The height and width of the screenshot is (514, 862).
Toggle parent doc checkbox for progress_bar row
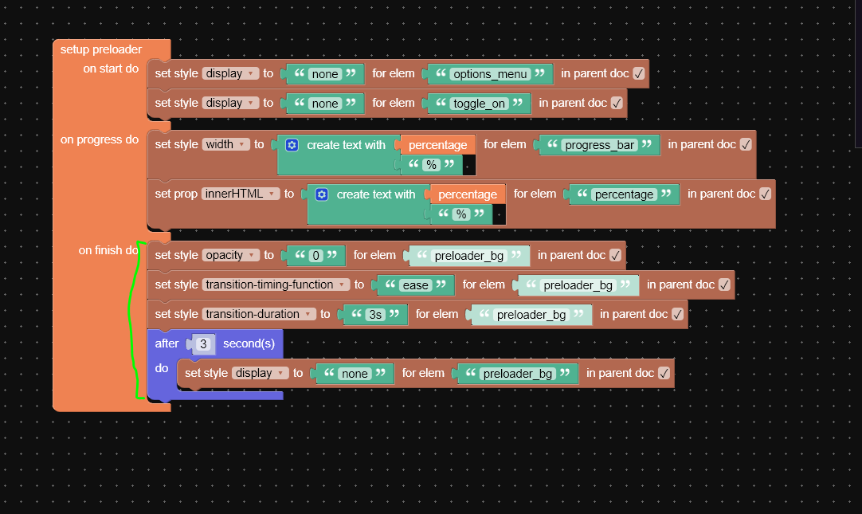click(x=746, y=144)
